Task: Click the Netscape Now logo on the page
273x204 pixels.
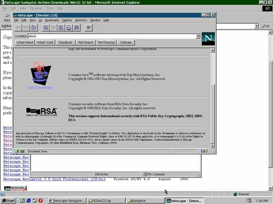Action: 15,188
